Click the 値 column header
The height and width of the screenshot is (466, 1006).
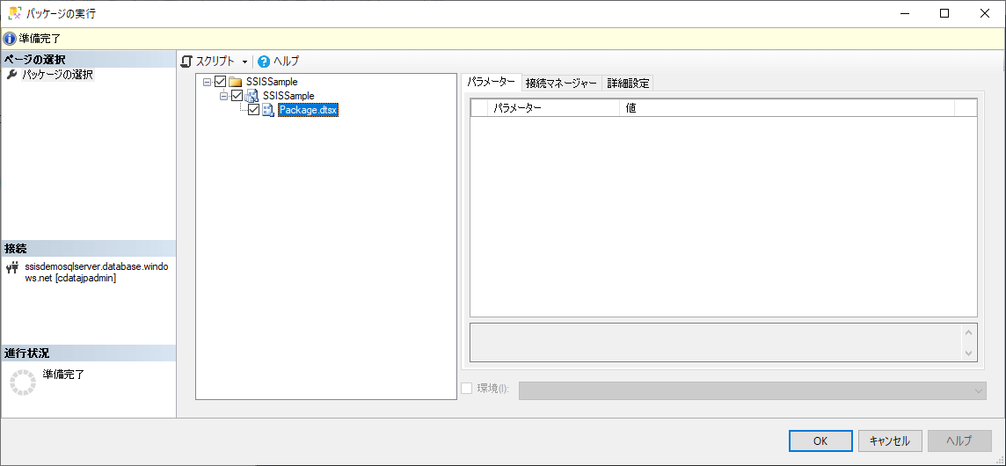787,108
